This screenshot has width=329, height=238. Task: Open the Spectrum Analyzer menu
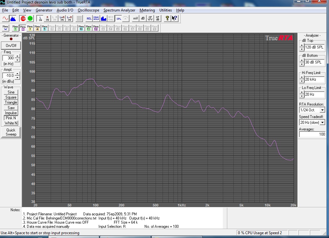point(119,10)
